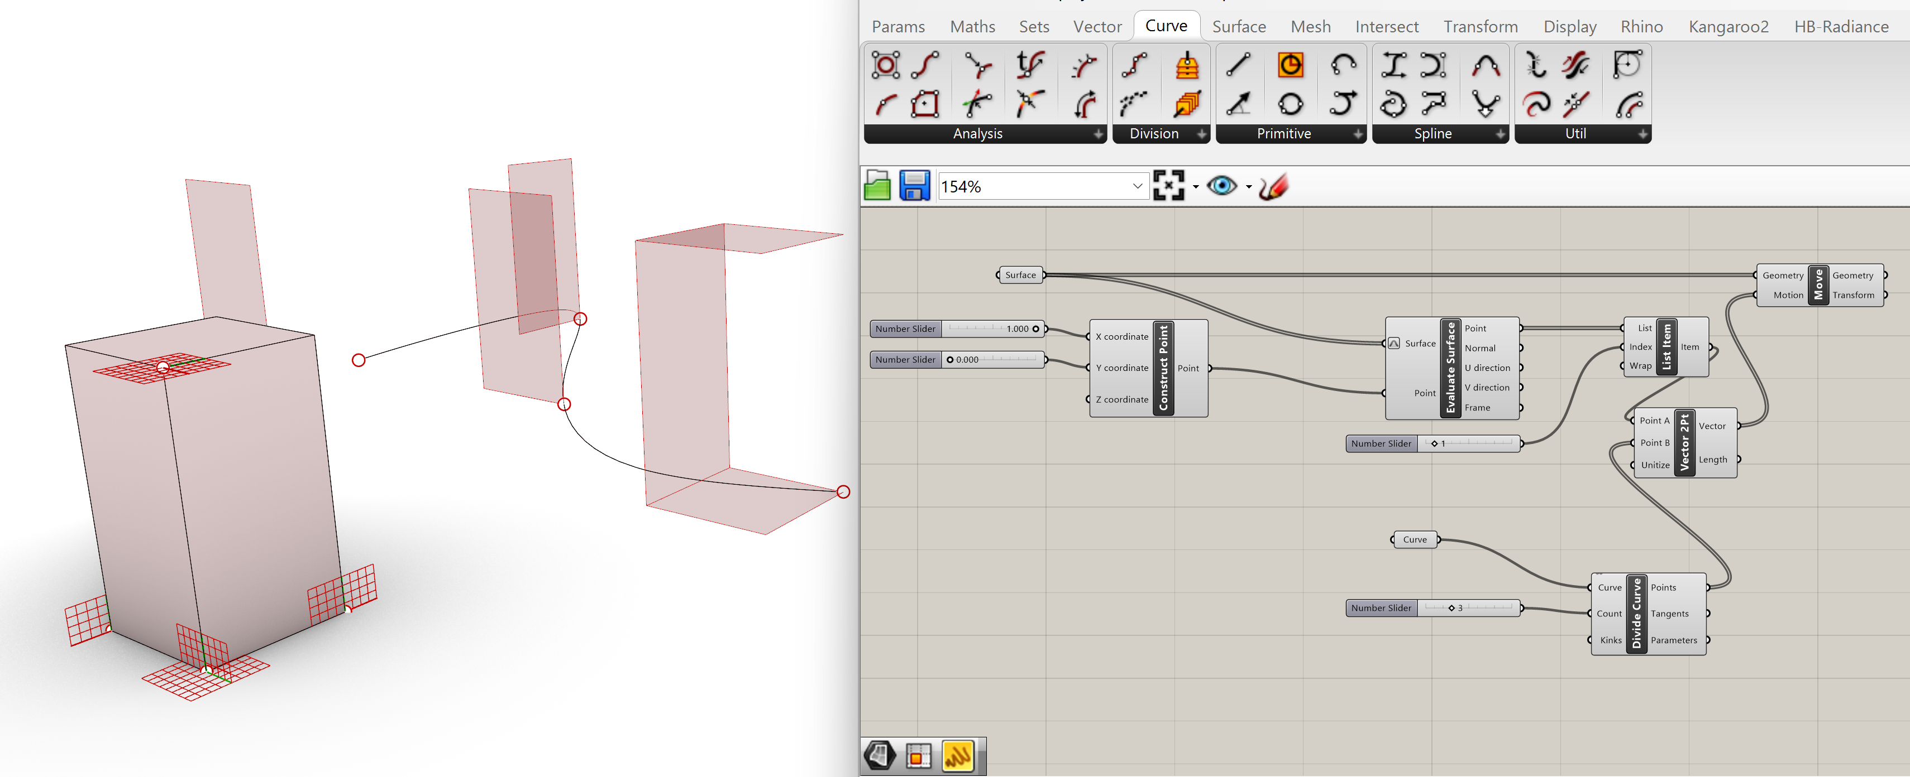Click the Save file floppy icon
1910x777 pixels.
point(914,186)
